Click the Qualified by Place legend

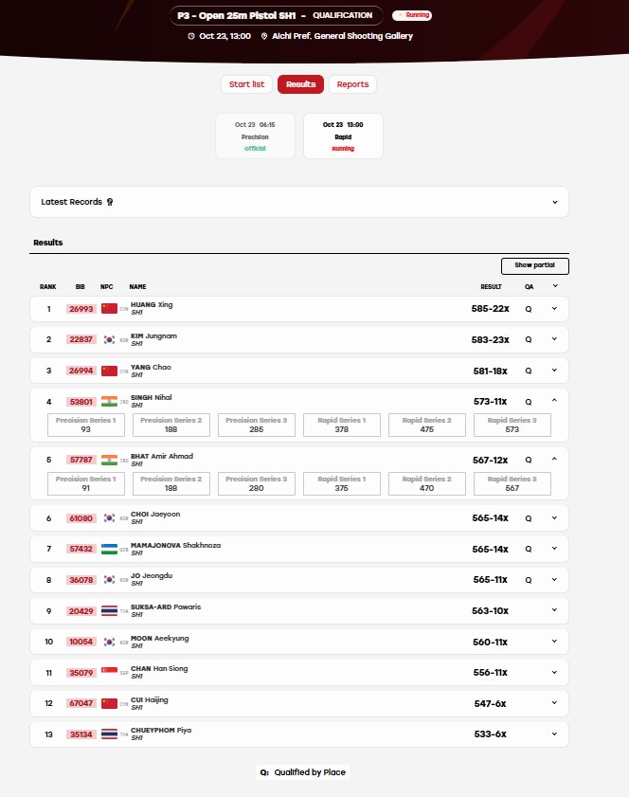coord(303,772)
